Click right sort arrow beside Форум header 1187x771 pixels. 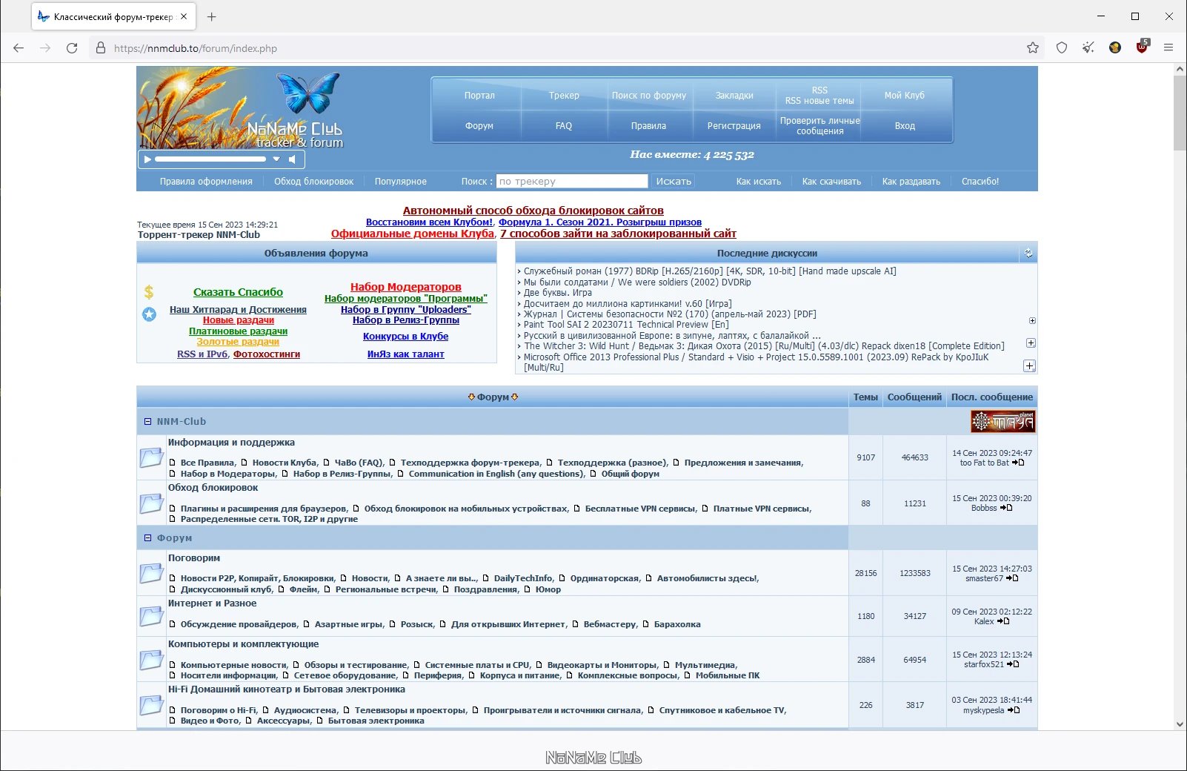[515, 397]
